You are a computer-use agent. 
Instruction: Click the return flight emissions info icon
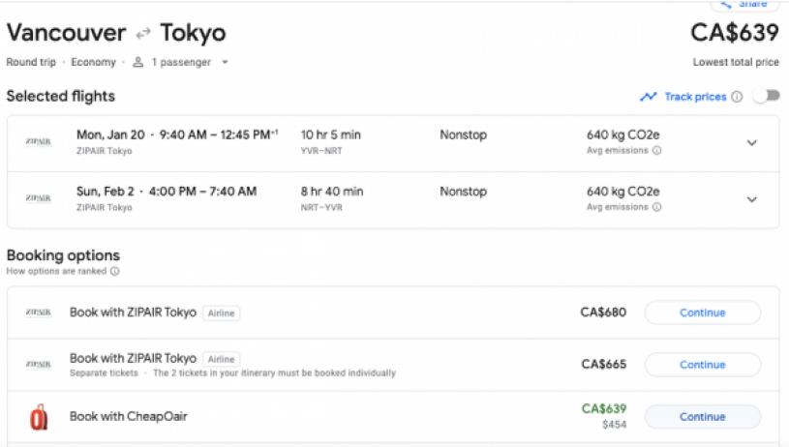(x=656, y=207)
